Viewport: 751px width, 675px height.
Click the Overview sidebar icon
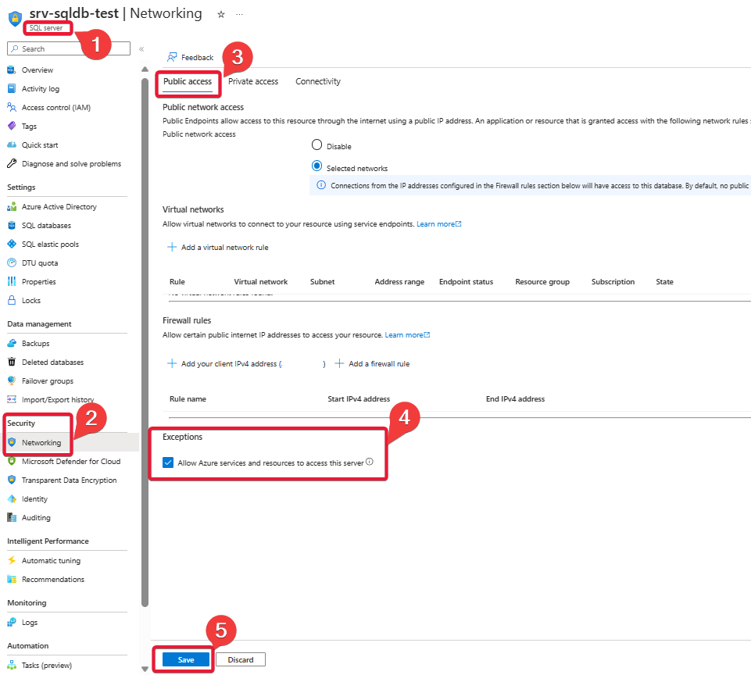click(12, 70)
